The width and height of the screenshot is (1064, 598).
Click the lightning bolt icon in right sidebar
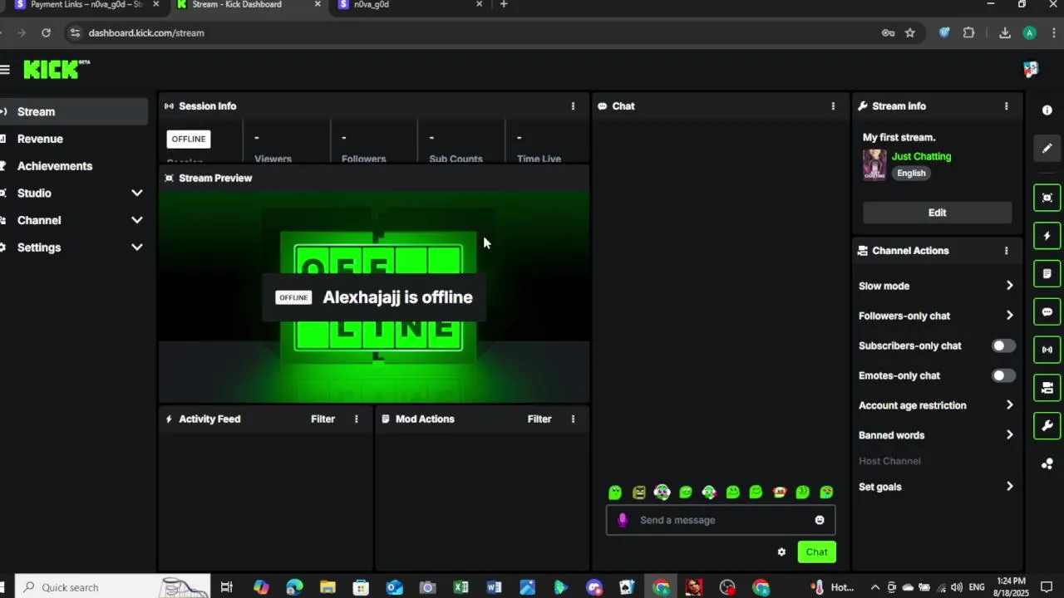(1047, 236)
